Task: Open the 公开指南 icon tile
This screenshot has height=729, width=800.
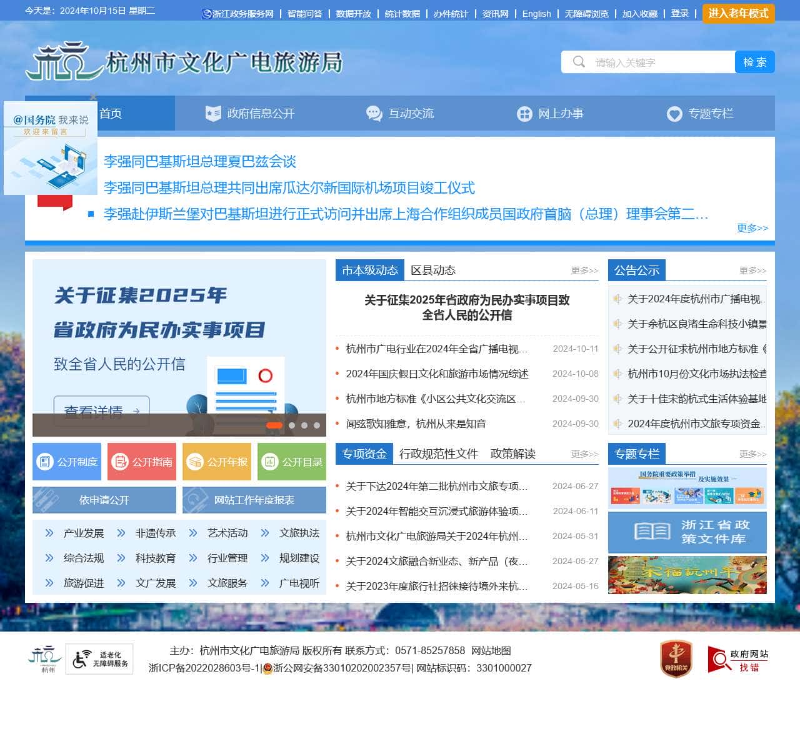Action: click(x=142, y=462)
